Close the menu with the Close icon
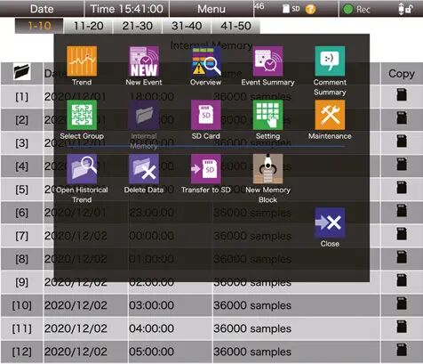Screen dimensions: 423x364 pos(330,222)
